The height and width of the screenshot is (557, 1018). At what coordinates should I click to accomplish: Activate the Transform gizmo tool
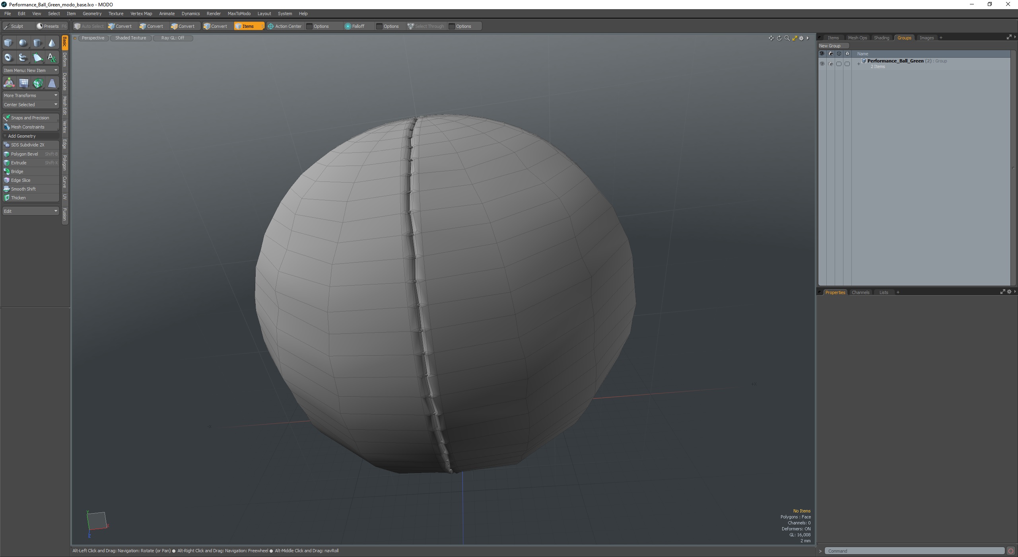point(9,83)
